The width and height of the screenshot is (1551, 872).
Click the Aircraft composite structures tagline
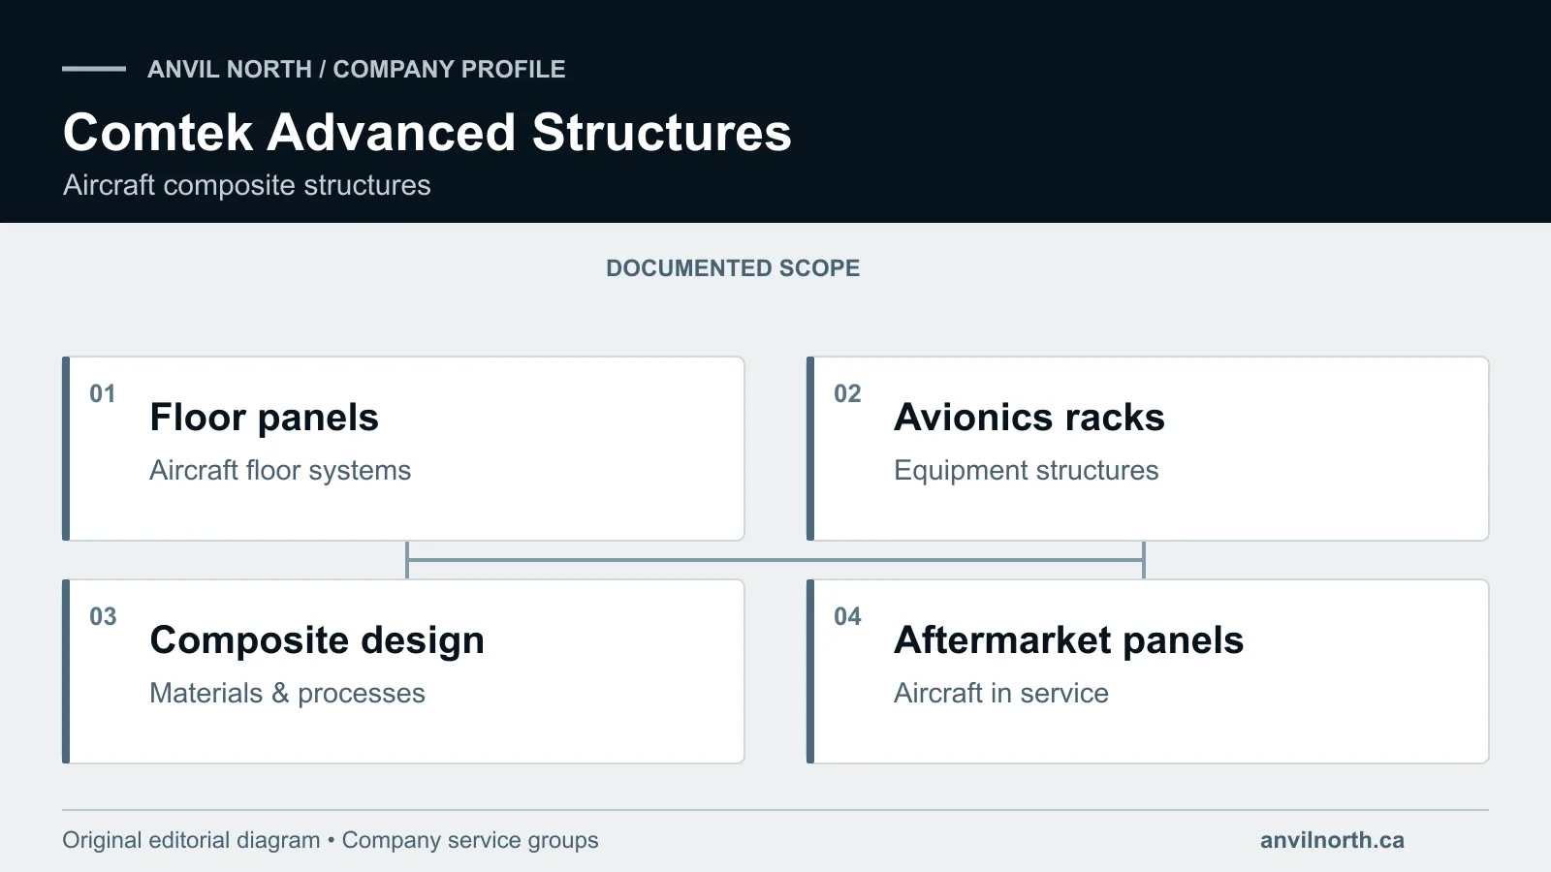(x=247, y=185)
